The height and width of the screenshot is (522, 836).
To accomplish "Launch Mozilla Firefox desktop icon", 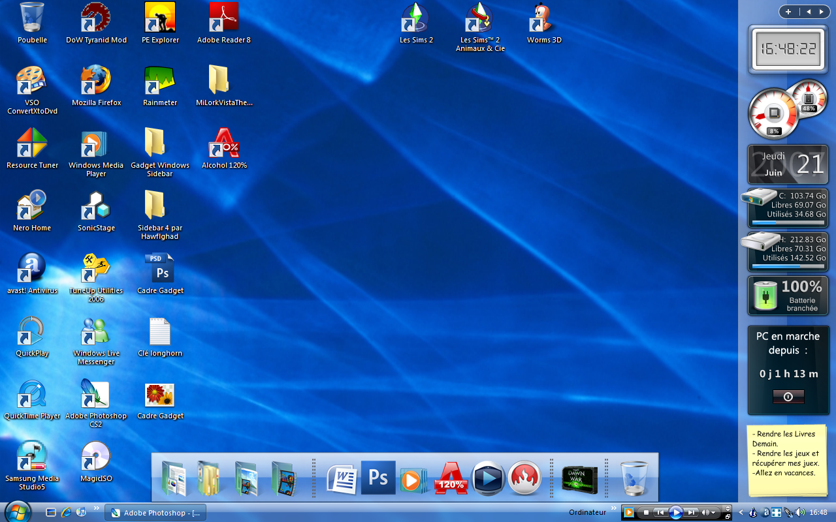I will click(96, 85).
